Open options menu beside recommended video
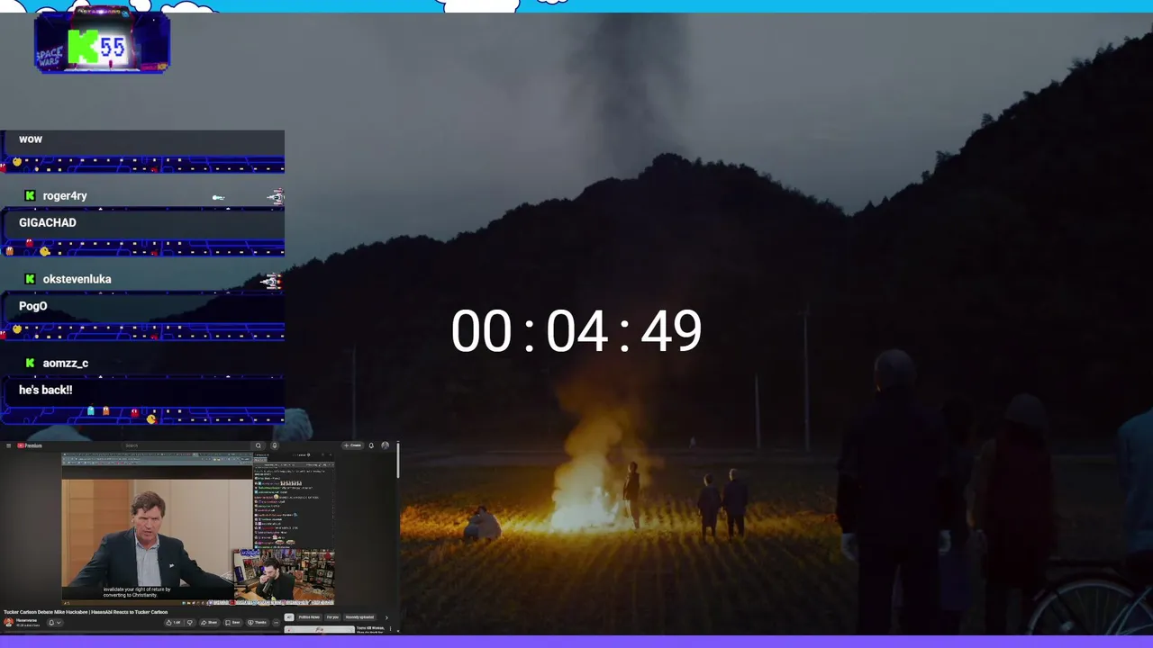The width and height of the screenshot is (1153, 648). click(x=390, y=628)
